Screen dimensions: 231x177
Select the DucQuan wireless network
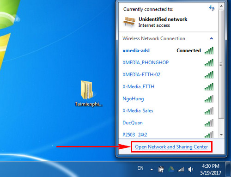(x=168, y=123)
